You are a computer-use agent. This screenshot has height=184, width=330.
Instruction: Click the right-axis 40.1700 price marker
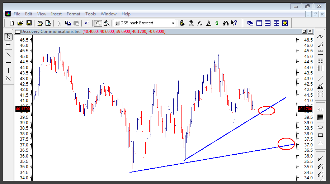[x=305, y=109]
